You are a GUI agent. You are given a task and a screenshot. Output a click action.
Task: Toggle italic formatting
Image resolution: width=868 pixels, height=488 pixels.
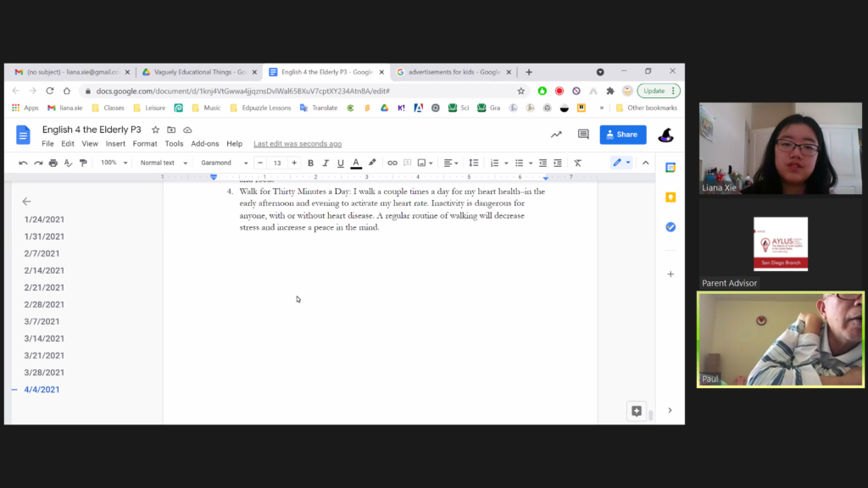[325, 164]
